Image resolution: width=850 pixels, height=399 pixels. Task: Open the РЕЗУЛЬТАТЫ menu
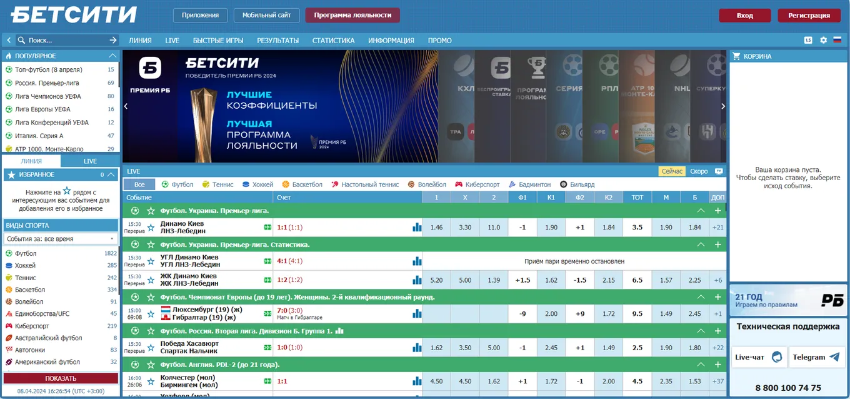click(277, 40)
